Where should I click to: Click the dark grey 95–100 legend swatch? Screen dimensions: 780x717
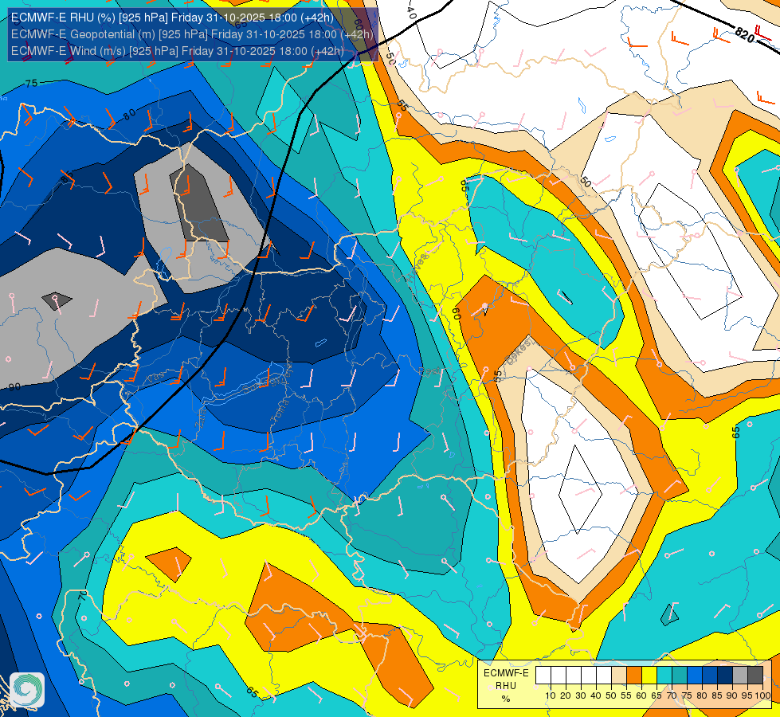755,675
